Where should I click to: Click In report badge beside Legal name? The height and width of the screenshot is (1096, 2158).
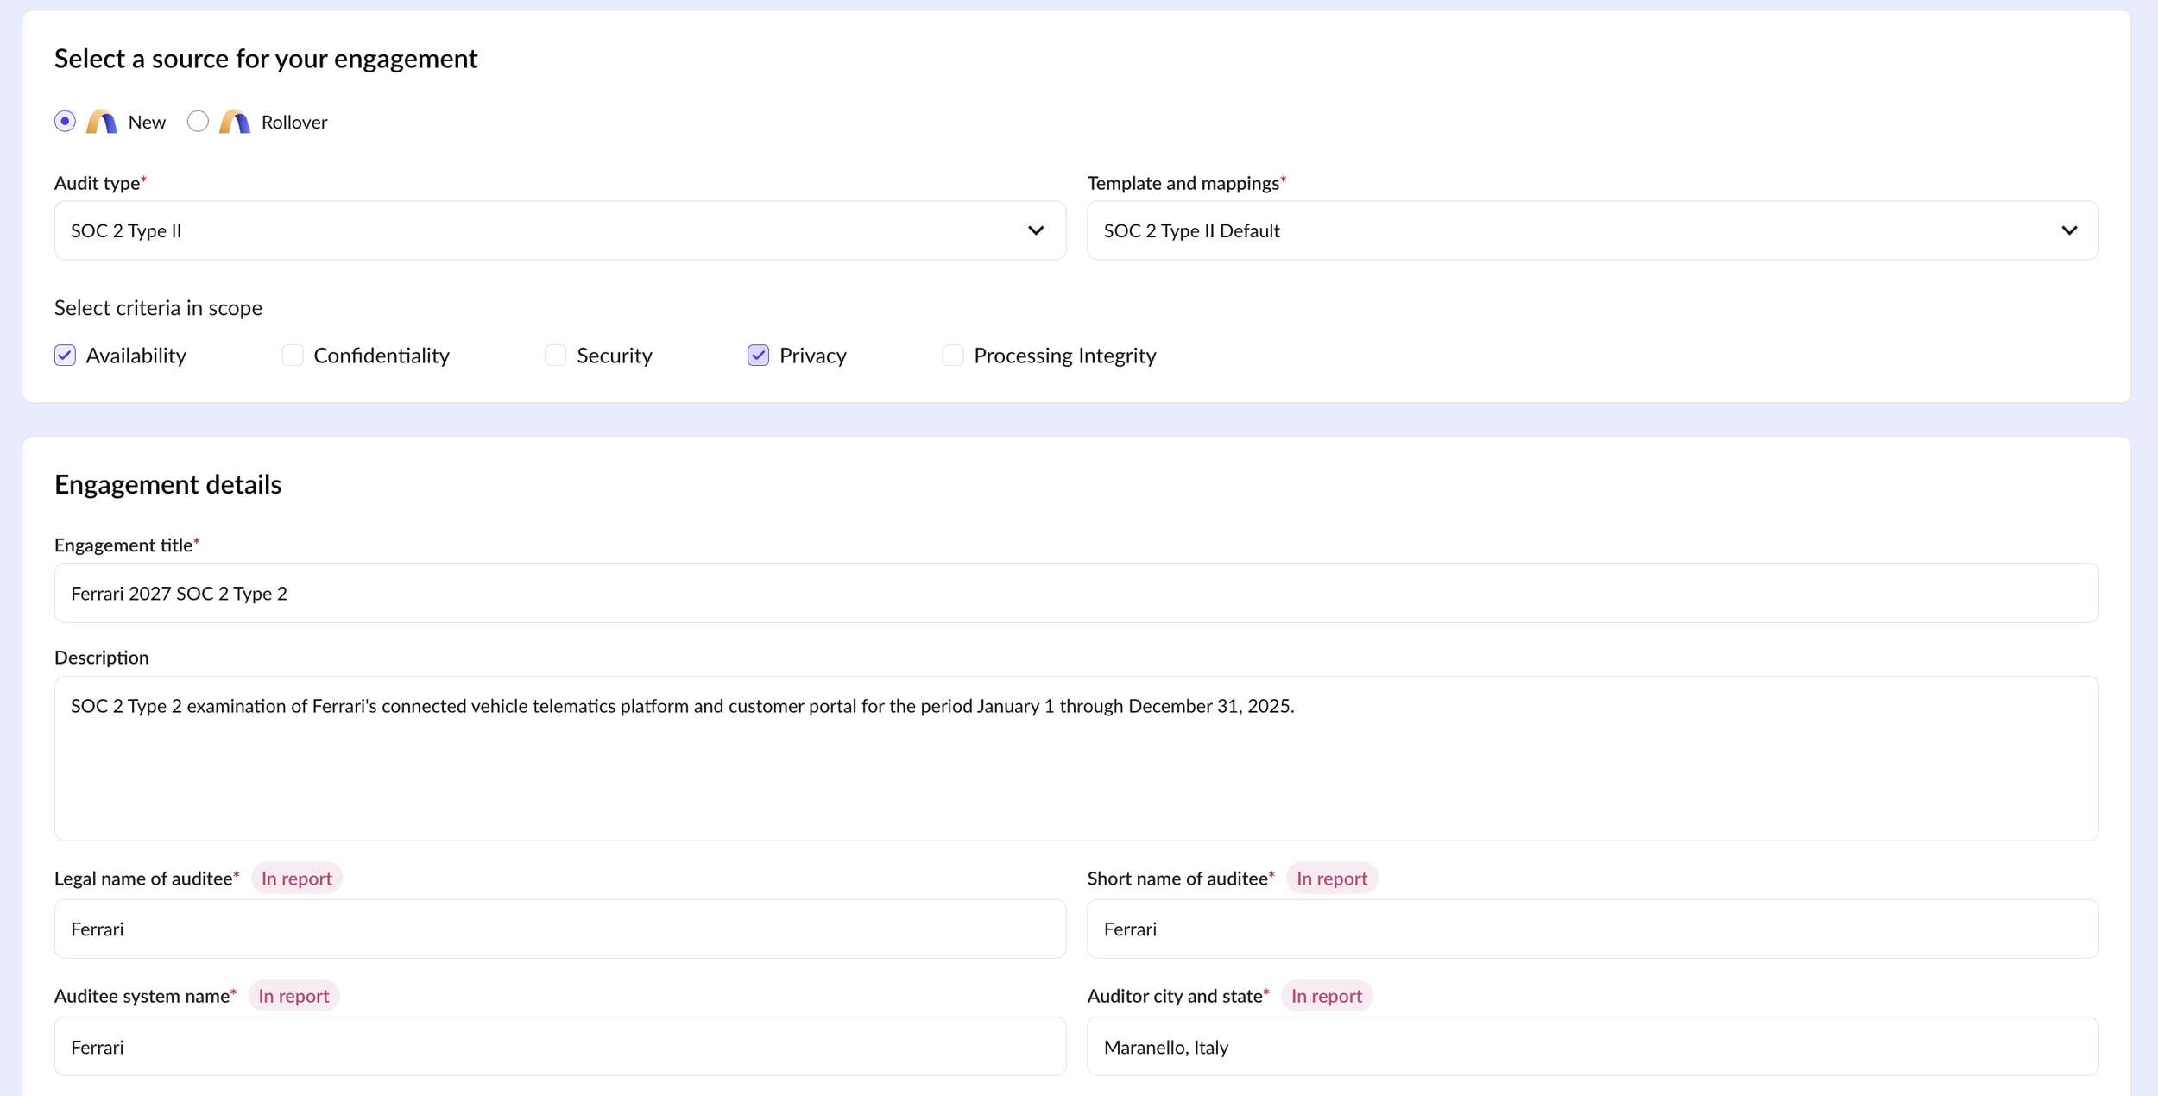pos(296,879)
